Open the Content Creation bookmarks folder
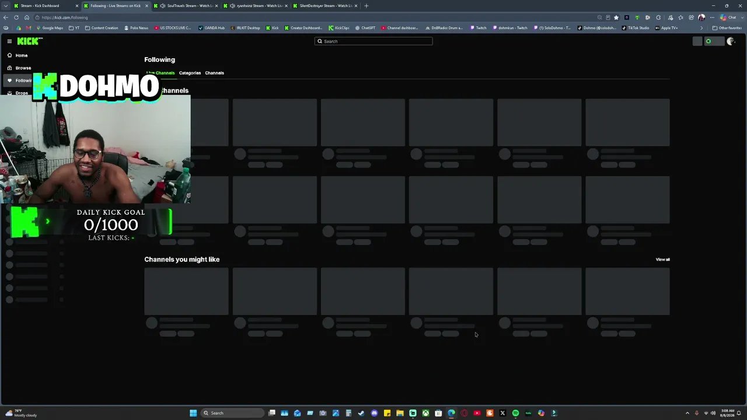The image size is (747, 420). 101,28
